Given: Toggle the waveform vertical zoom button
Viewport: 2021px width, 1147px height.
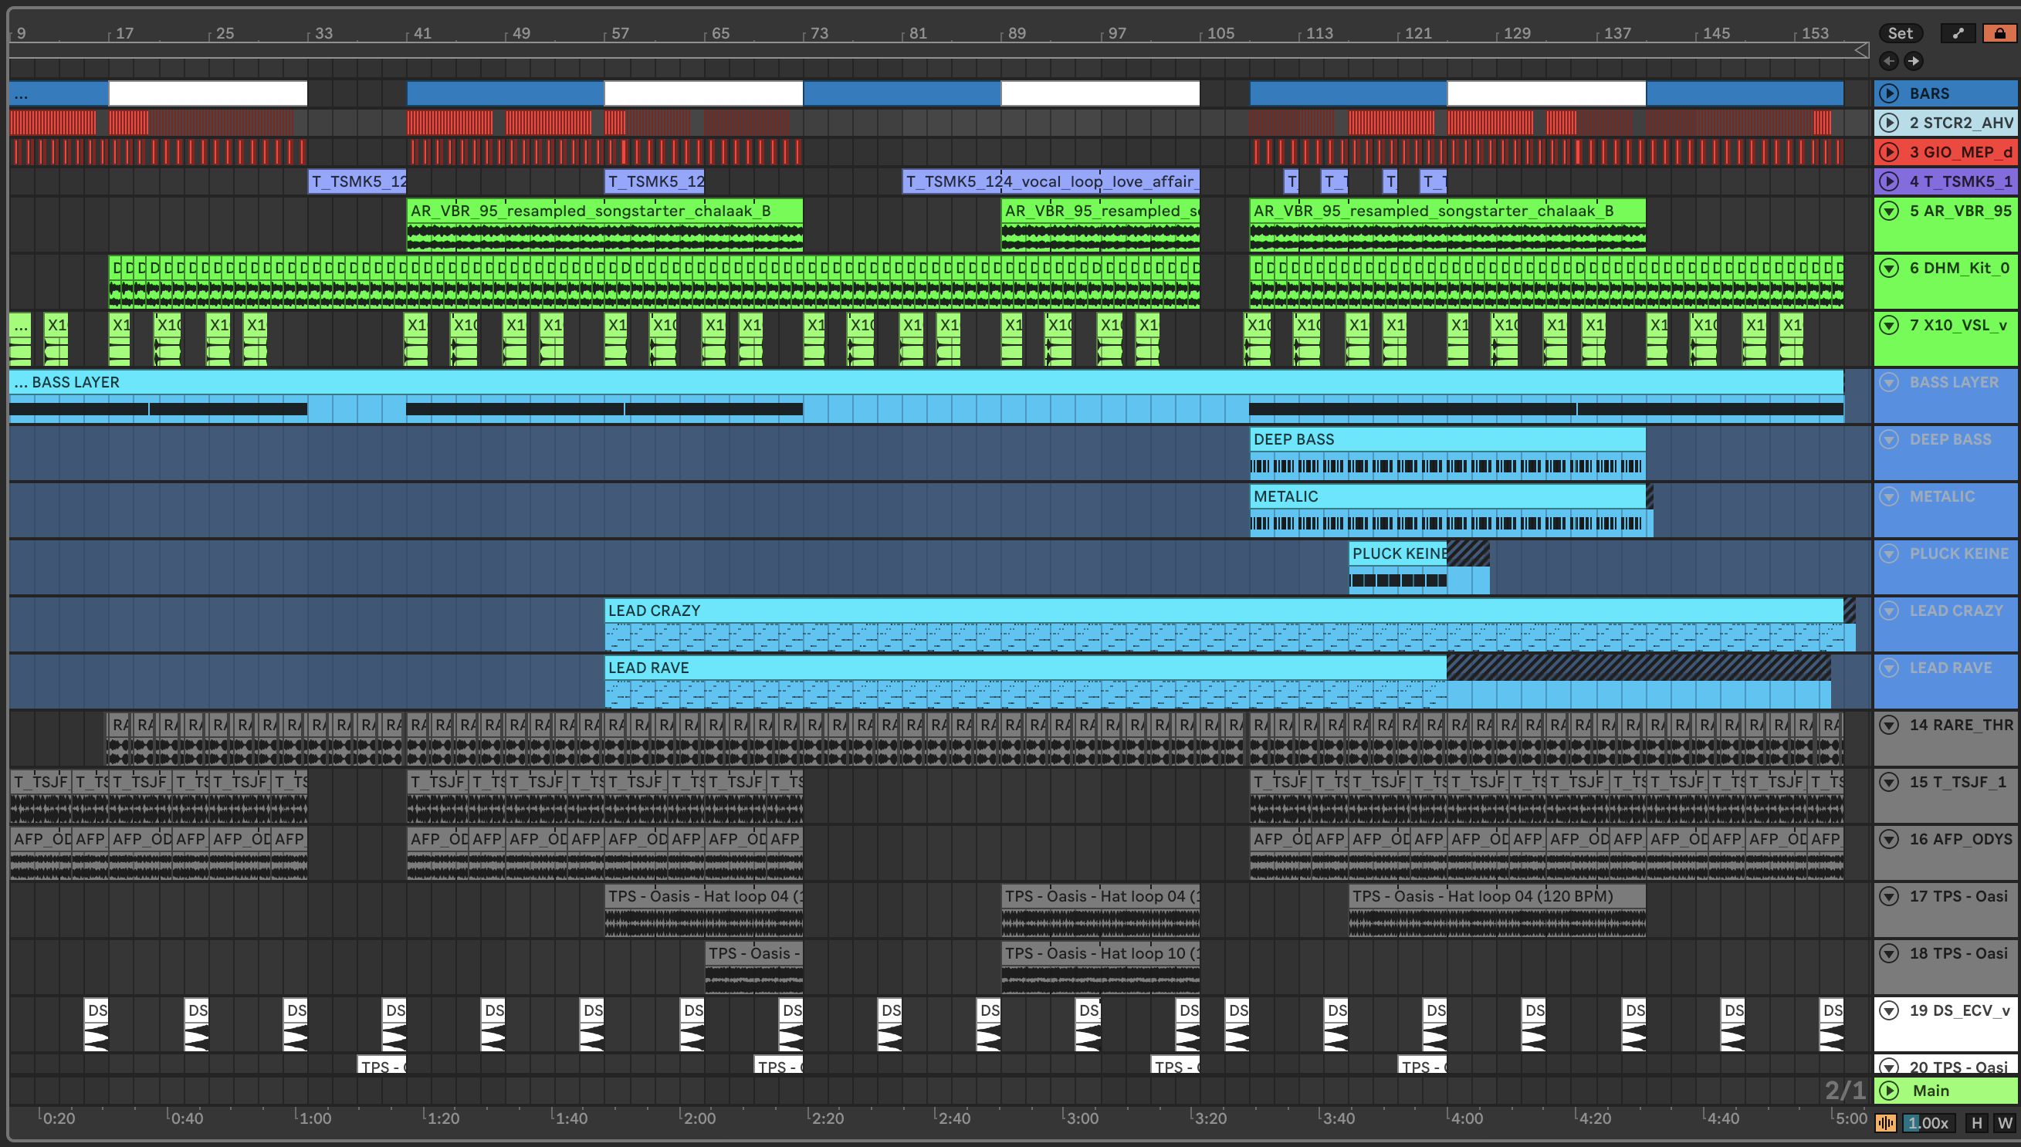Looking at the screenshot, I should tap(1886, 1122).
